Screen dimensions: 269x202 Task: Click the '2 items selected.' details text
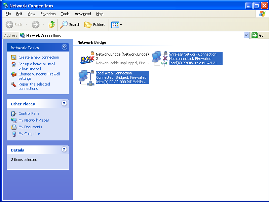click(25, 160)
